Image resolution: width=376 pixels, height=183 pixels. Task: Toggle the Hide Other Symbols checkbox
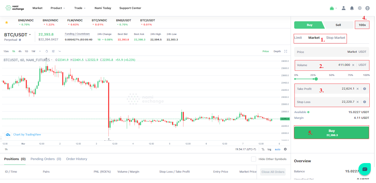point(254,159)
